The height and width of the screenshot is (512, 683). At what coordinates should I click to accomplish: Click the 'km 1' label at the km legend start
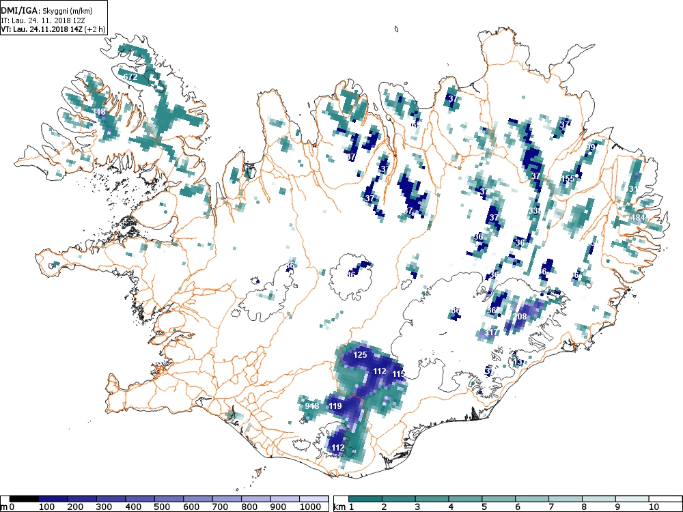point(344,507)
